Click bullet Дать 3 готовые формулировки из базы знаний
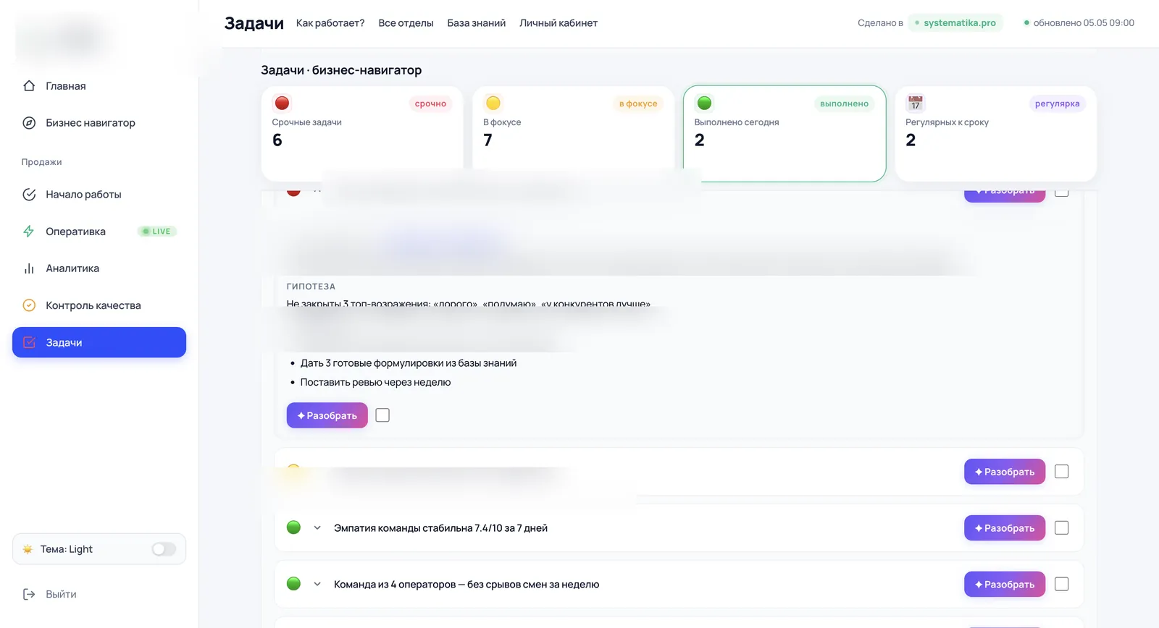Screen dimensions: 1159x628 pos(409,363)
